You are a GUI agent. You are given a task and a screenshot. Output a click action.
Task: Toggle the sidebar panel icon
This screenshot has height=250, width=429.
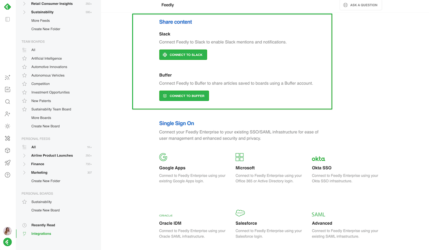[x=7, y=19]
